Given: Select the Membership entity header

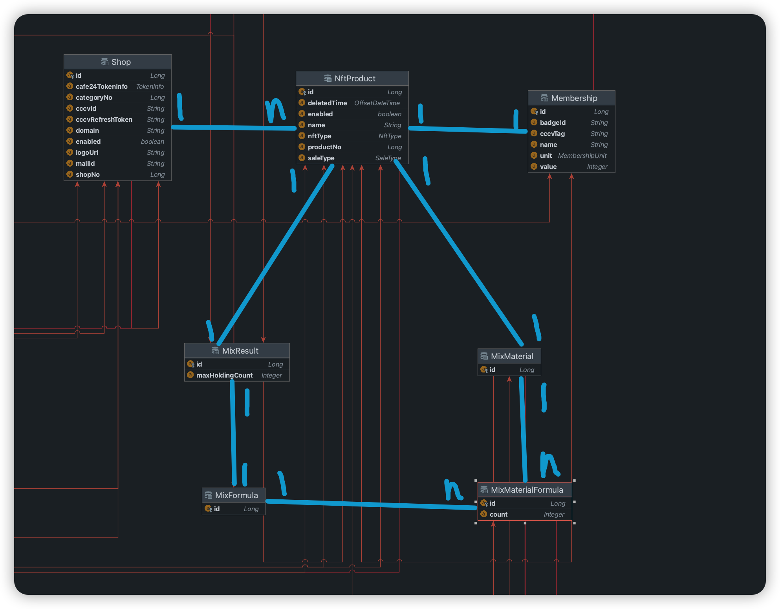Looking at the screenshot, I should pyautogui.click(x=571, y=98).
